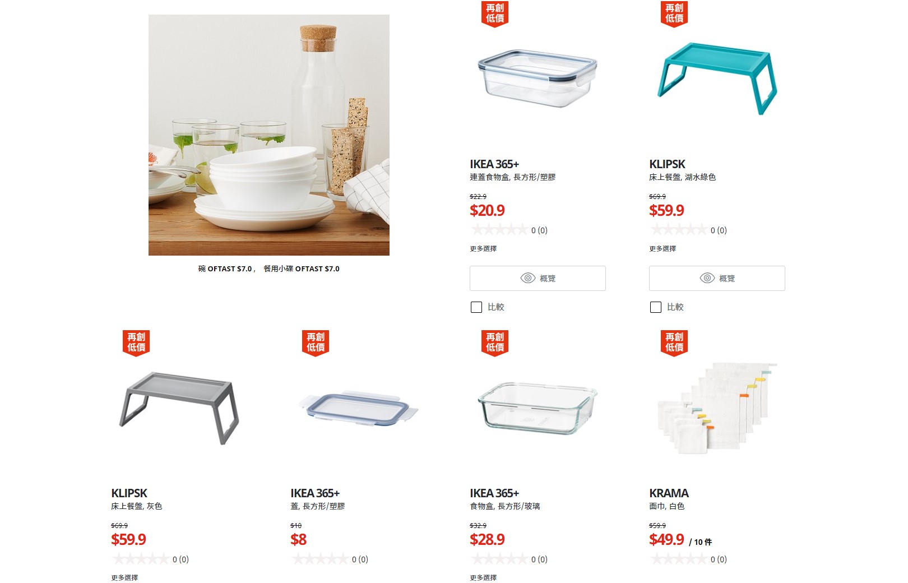Open the 餐用小碟 OFTAST $7.0 link
The width and height of the screenshot is (908, 583).
click(302, 269)
